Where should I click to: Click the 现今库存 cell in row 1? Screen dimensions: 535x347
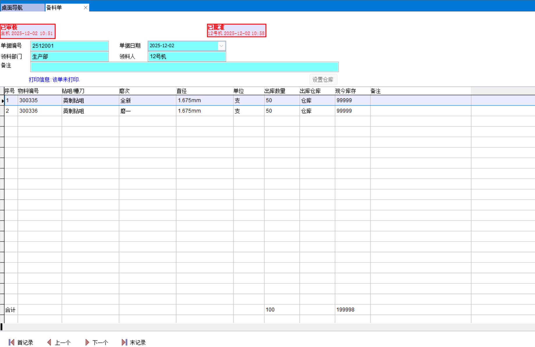click(x=352, y=101)
